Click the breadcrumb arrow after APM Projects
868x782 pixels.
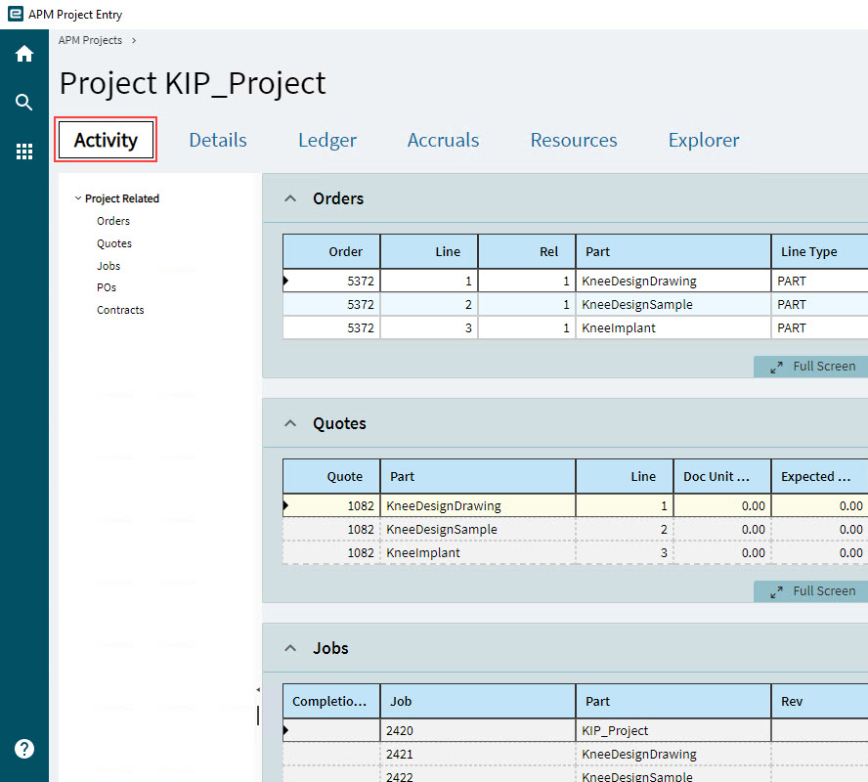tap(134, 40)
